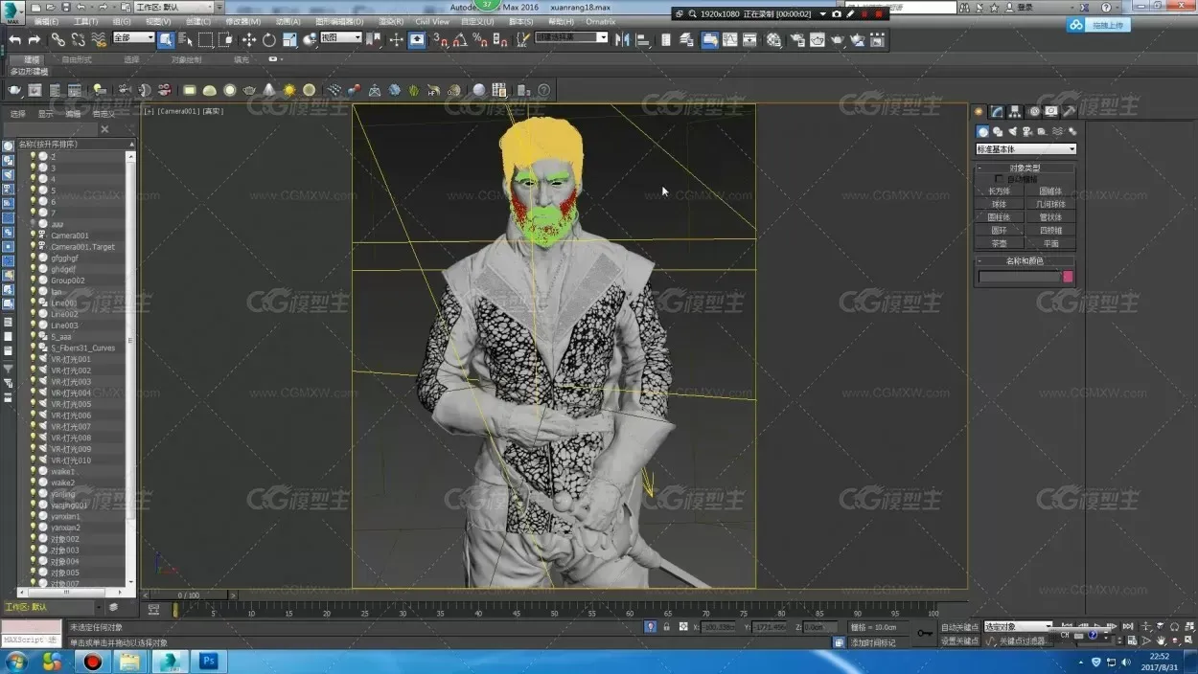Image resolution: width=1198 pixels, height=674 pixels.
Task: Open the 编辑(E) menu
Action: tap(45, 21)
